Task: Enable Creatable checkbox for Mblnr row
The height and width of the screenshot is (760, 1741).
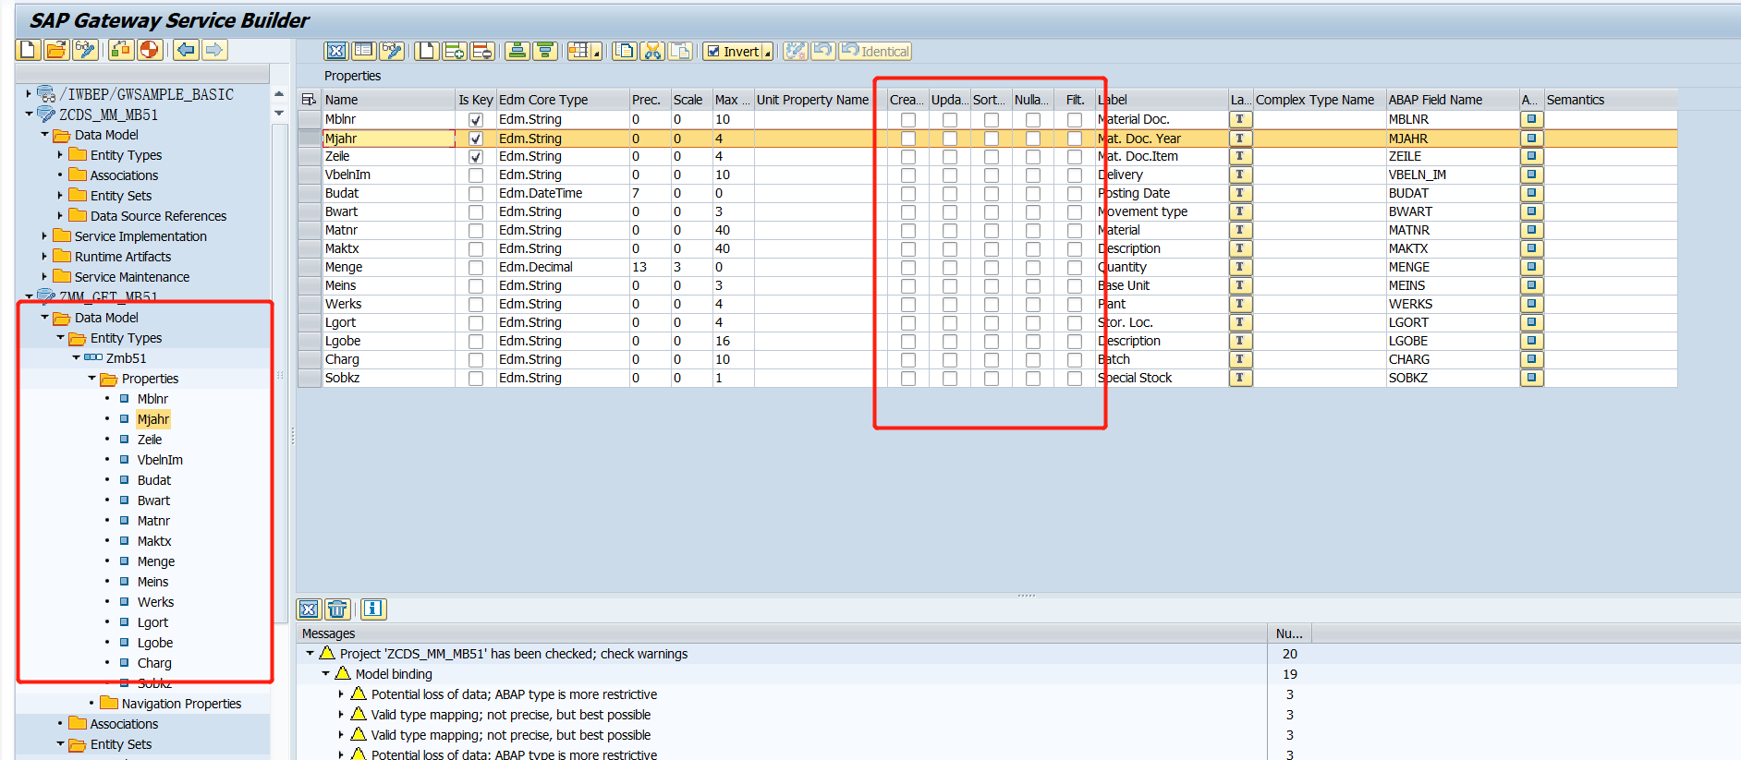Action: pyautogui.click(x=908, y=120)
